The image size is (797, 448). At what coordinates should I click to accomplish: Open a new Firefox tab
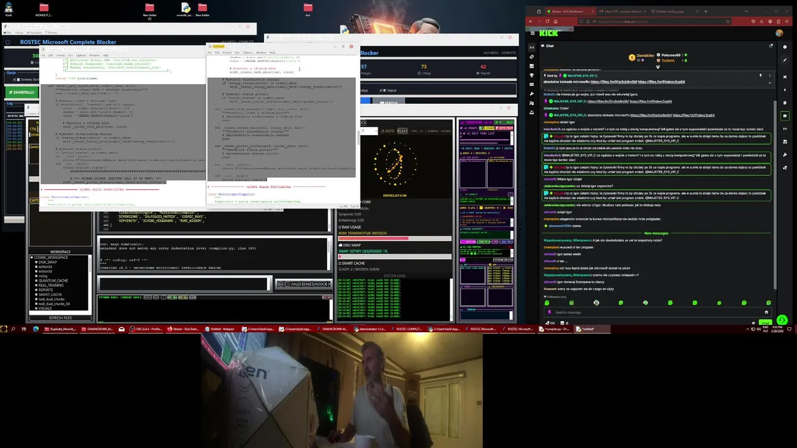pos(705,11)
